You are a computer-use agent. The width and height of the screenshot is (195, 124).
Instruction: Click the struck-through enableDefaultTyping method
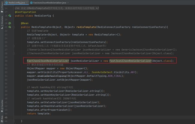(x=52, y=76)
